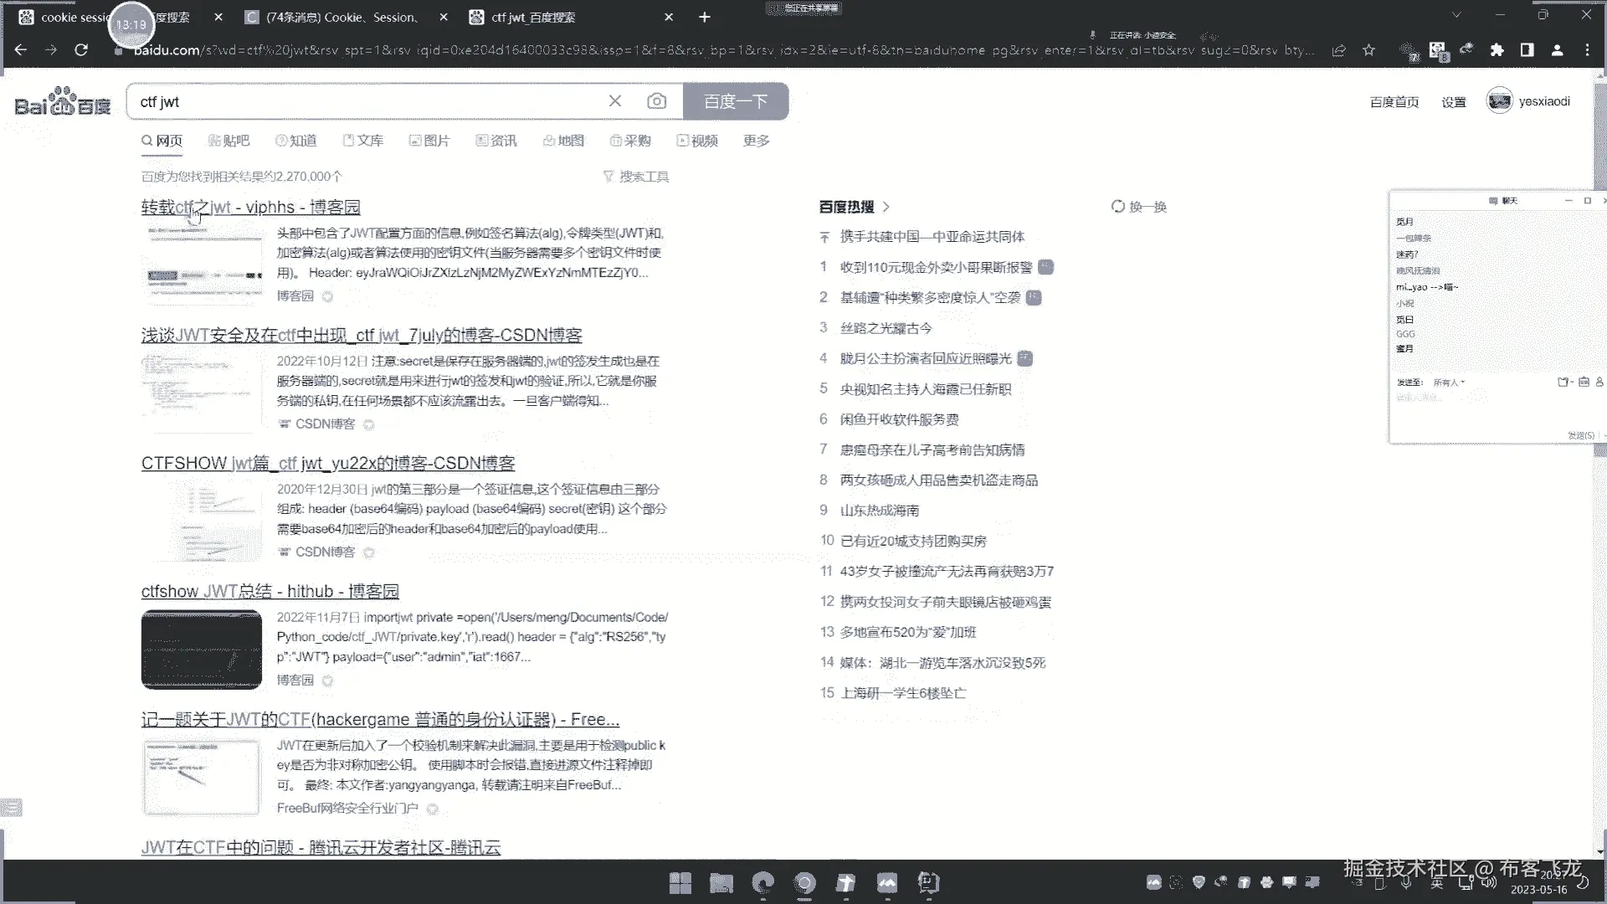Clear search box with X icon
The image size is (1607, 904).
pos(615,101)
